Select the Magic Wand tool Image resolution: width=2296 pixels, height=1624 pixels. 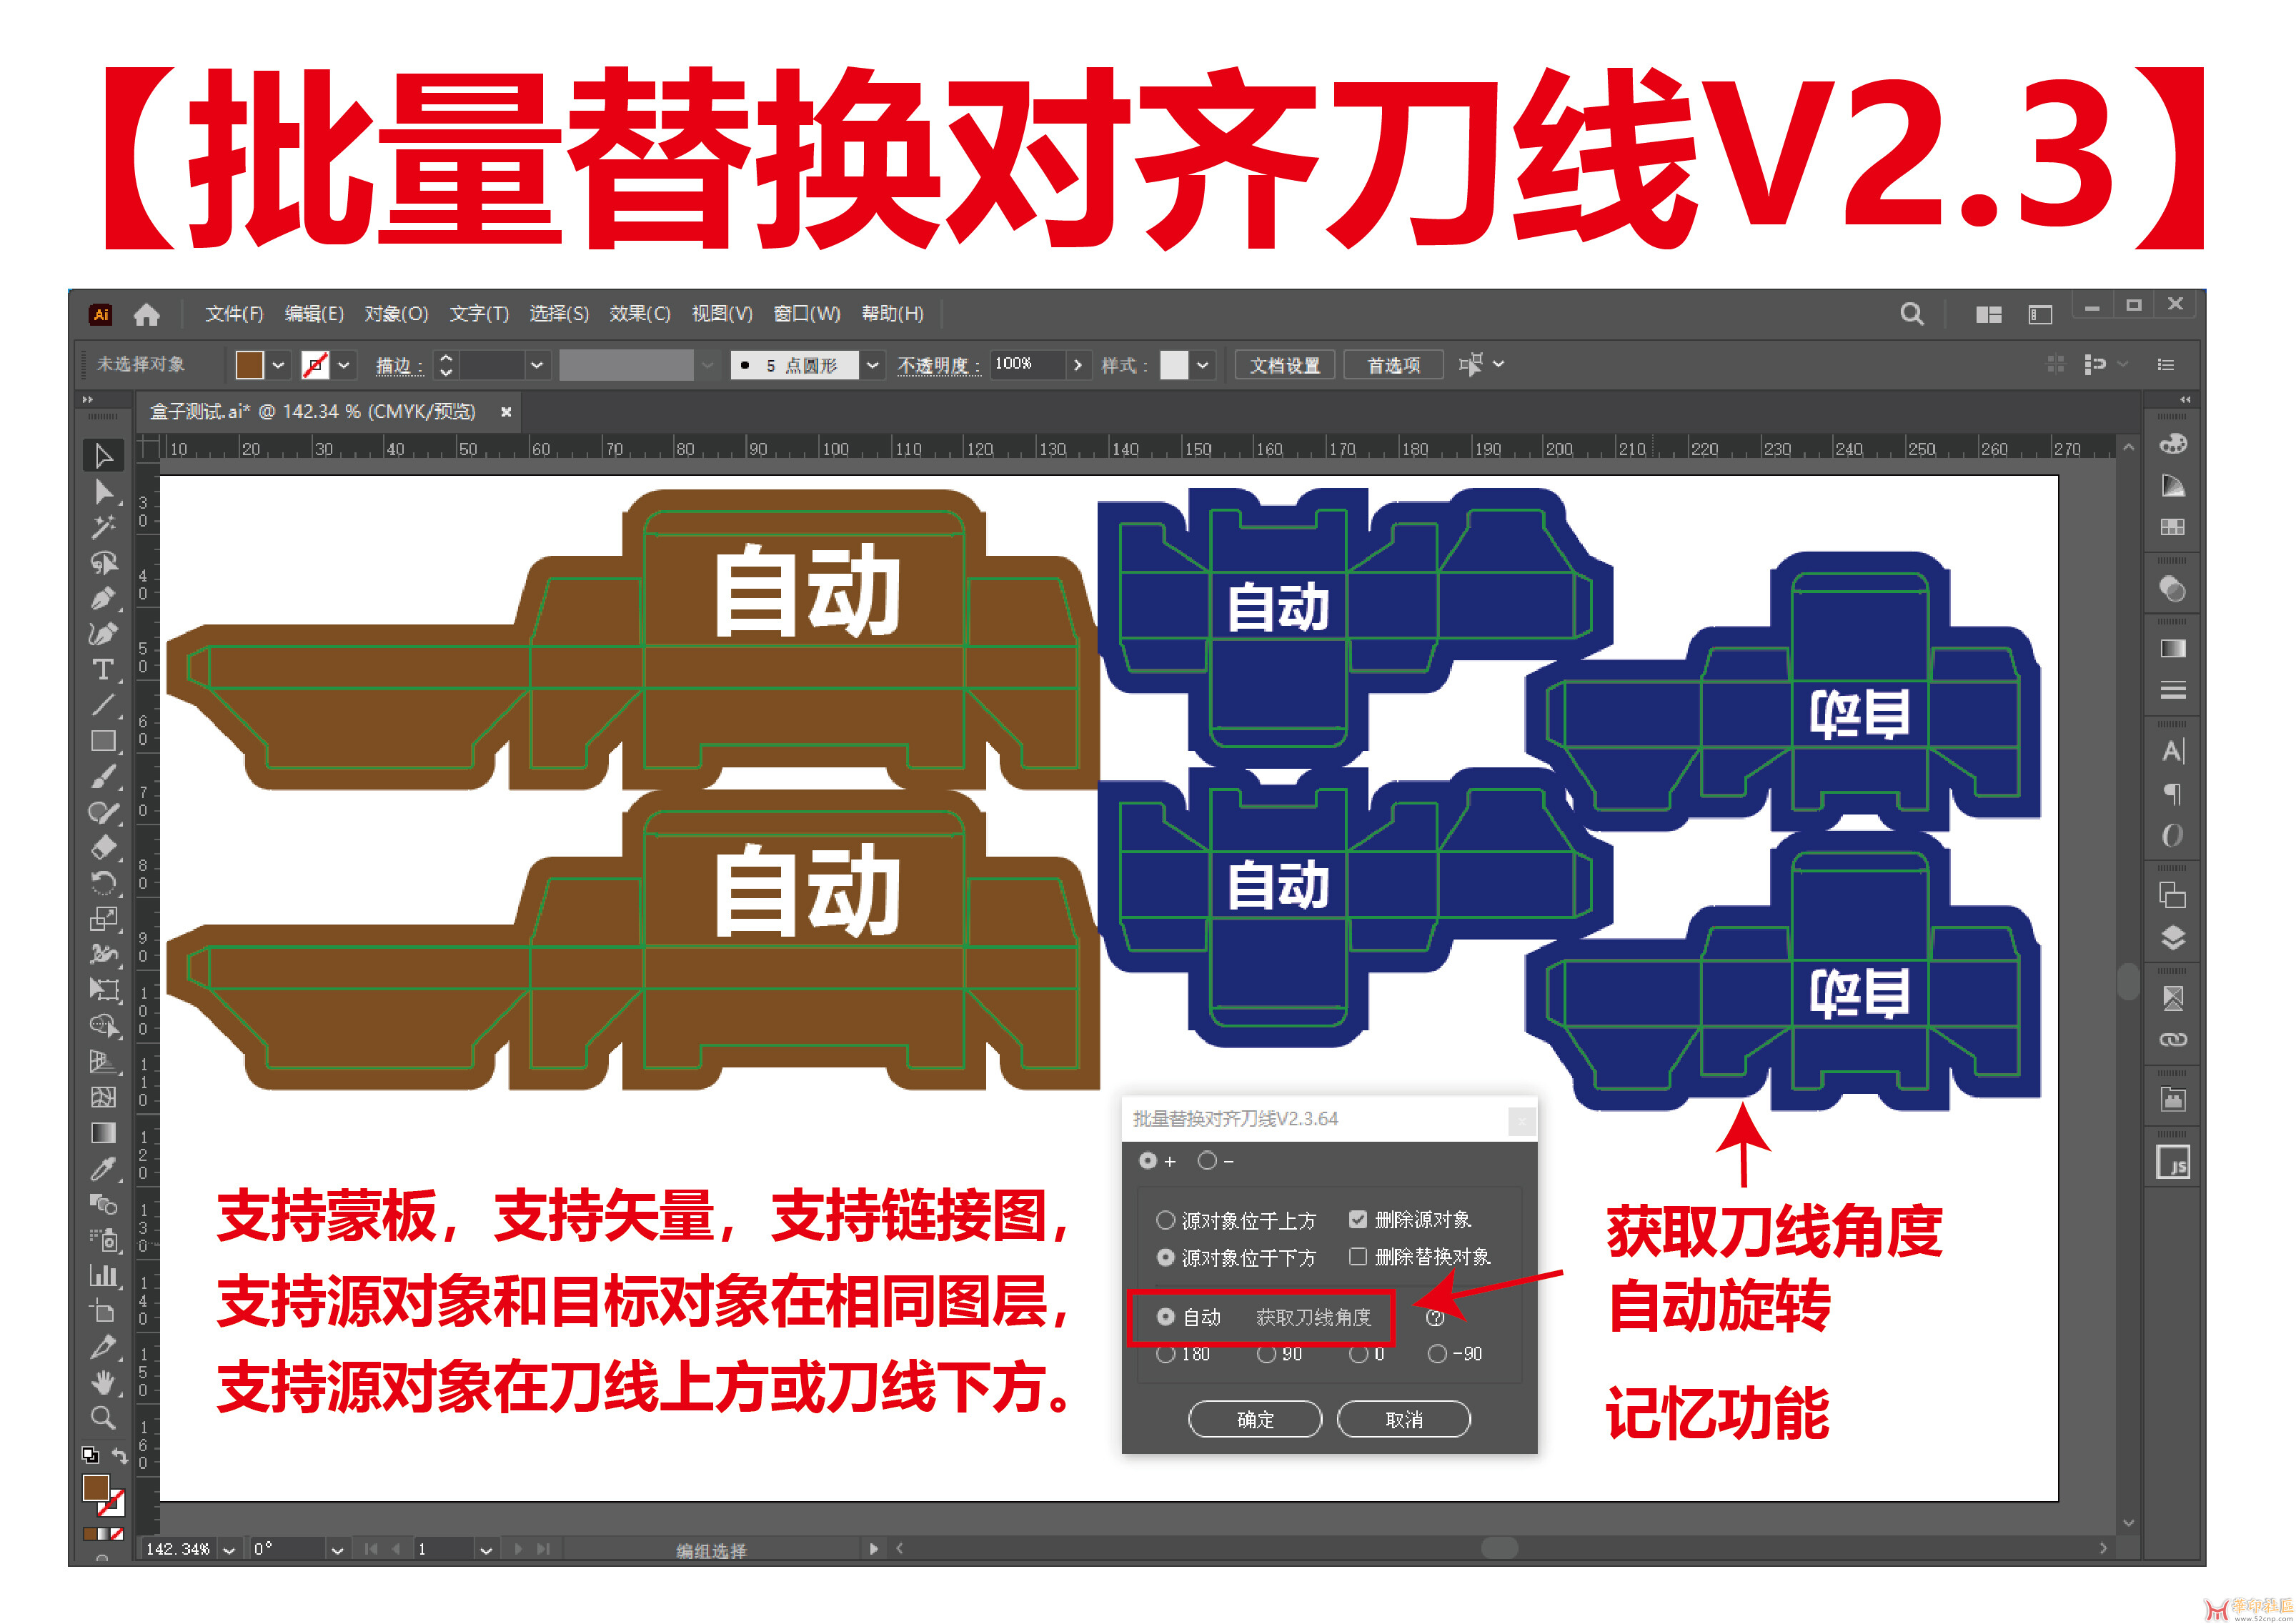[103, 527]
